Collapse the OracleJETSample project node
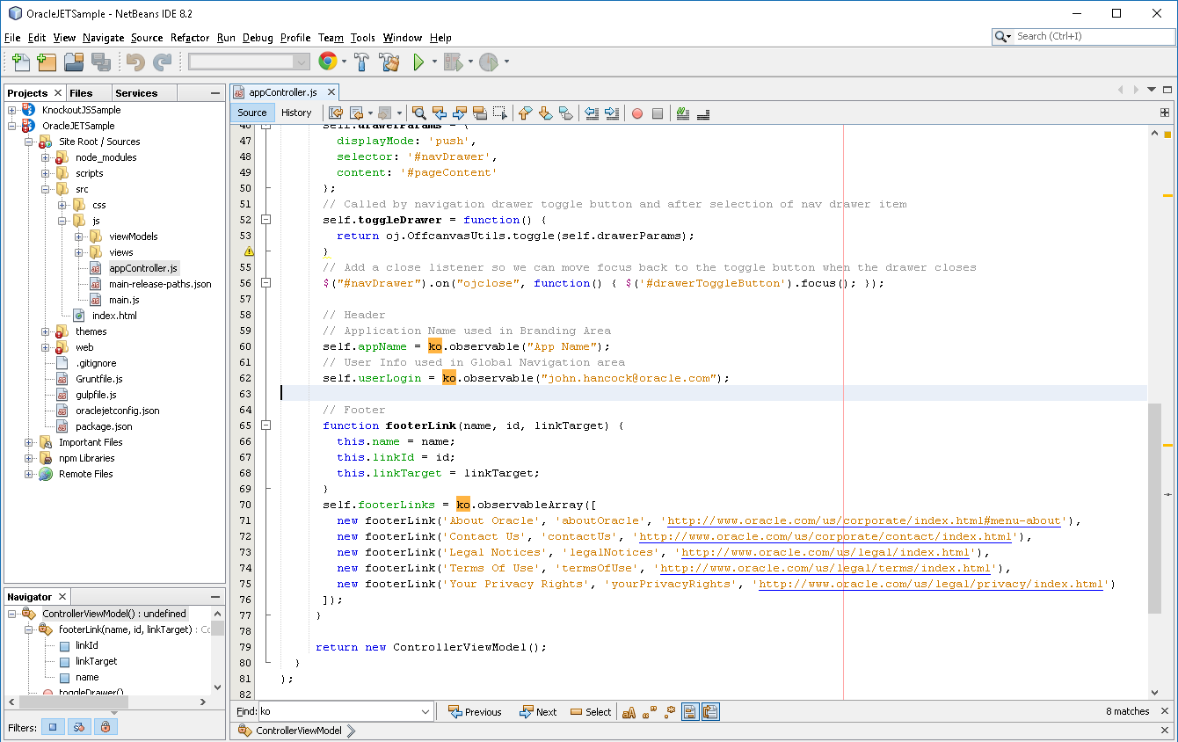 (x=12, y=126)
